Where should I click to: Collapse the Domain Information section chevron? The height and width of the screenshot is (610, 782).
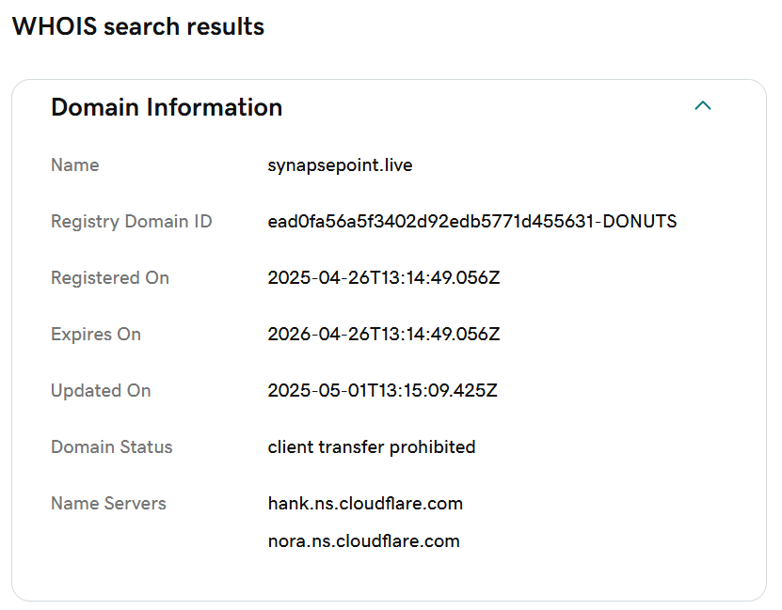703,105
